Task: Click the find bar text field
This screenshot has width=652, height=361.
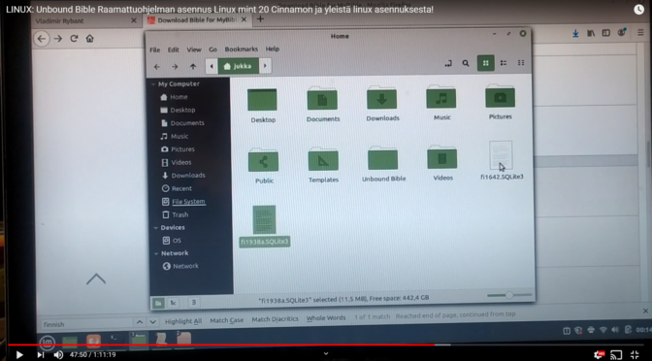Action: click(86, 324)
